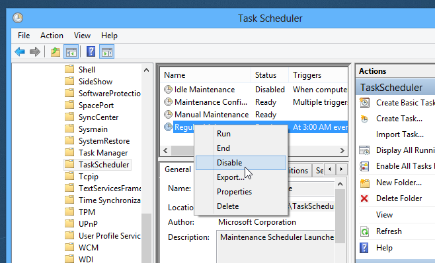Click the green Refresh icon
This screenshot has width=435, height=263.
tap(364, 231)
